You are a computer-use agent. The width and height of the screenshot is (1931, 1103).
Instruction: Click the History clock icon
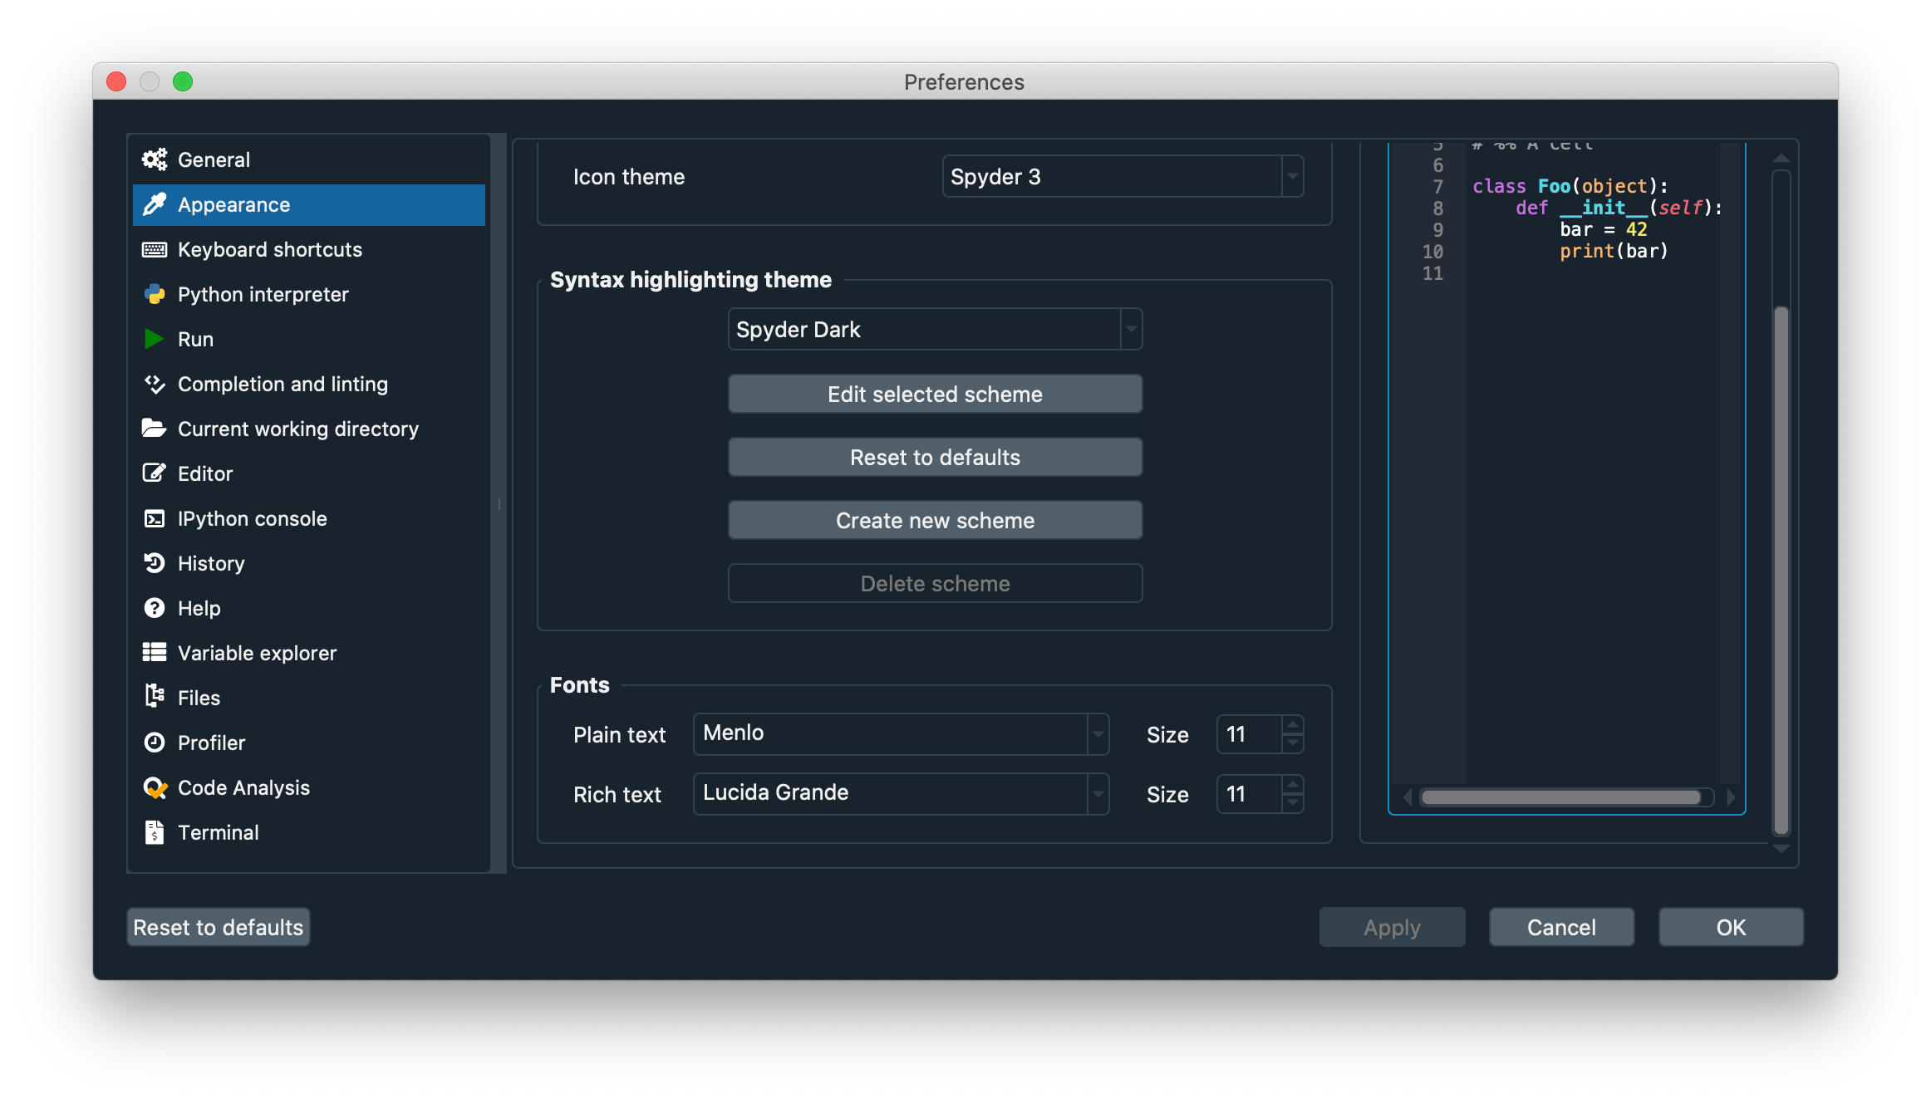155,563
